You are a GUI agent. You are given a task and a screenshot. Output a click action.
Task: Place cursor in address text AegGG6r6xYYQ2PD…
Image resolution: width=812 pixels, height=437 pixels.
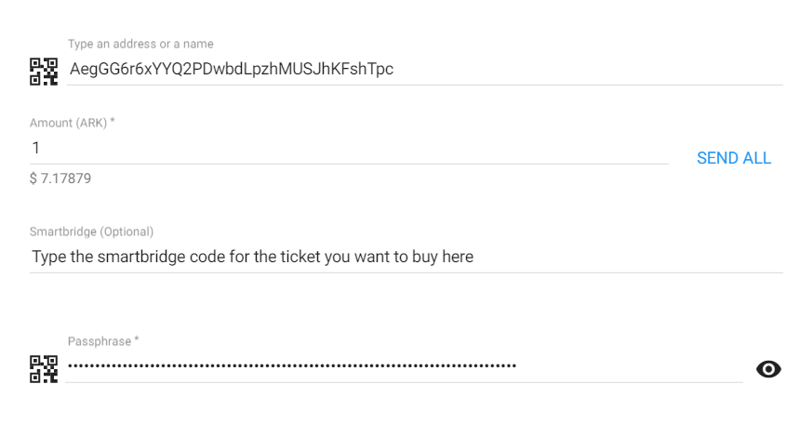tap(232, 70)
